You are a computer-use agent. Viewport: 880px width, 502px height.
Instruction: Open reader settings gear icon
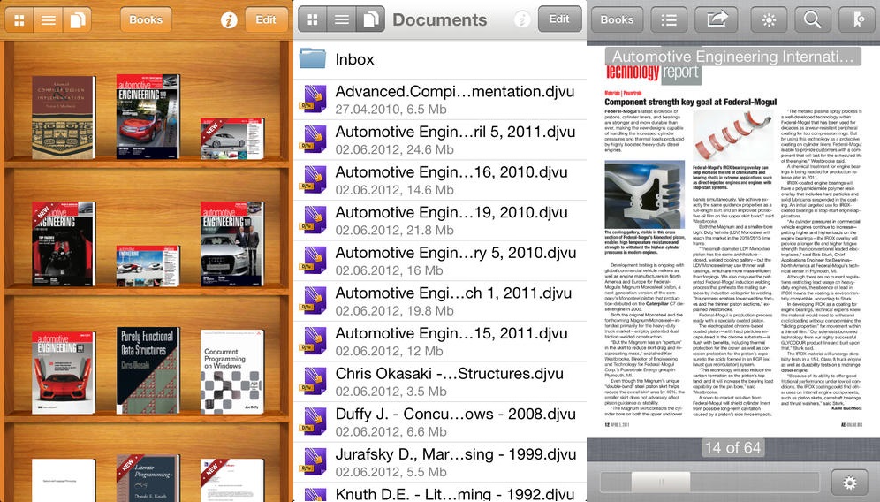(850, 483)
